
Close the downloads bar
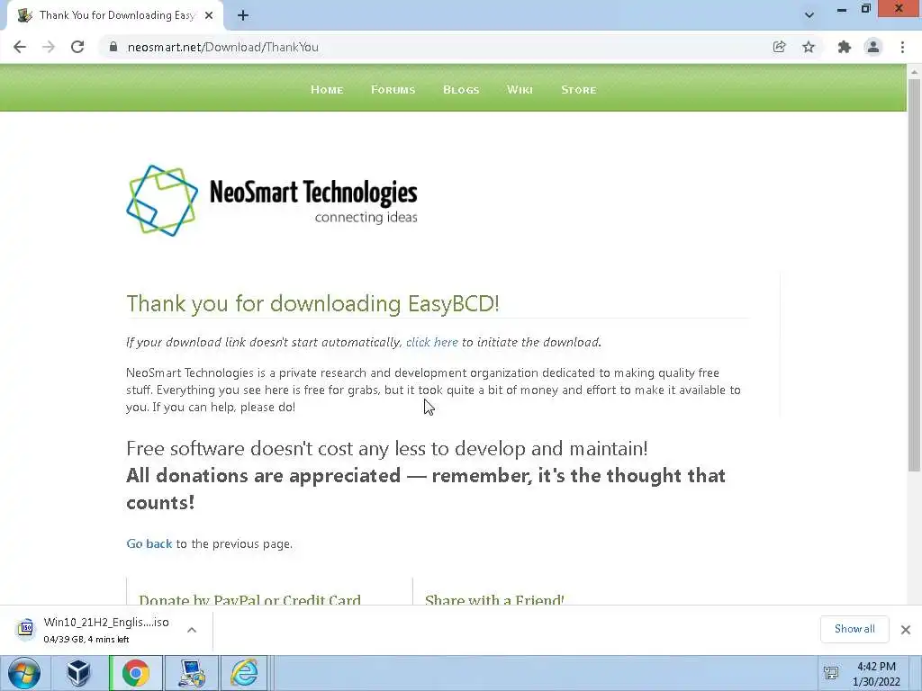906,630
